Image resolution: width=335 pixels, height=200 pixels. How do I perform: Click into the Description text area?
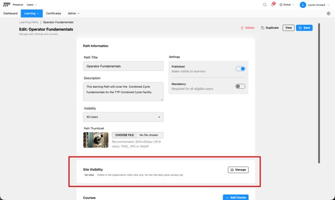[123, 91]
